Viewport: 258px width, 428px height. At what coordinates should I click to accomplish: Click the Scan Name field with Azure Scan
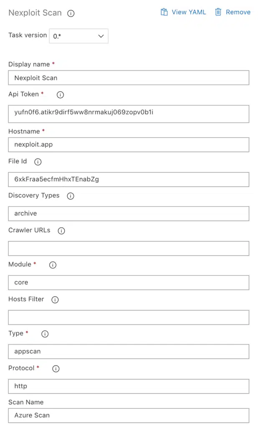point(129,415)
